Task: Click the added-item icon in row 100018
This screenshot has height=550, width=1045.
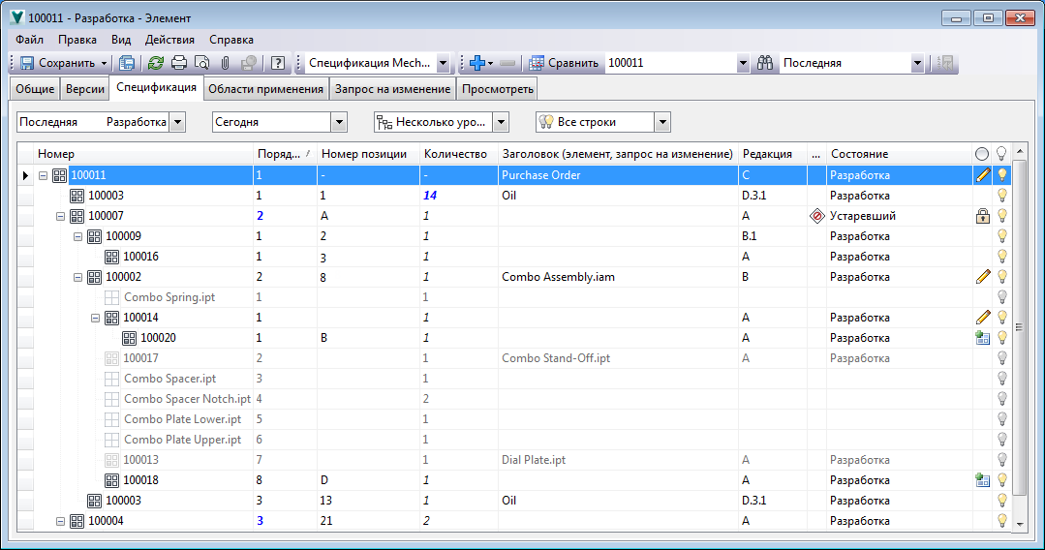Action: pos(982,480)
